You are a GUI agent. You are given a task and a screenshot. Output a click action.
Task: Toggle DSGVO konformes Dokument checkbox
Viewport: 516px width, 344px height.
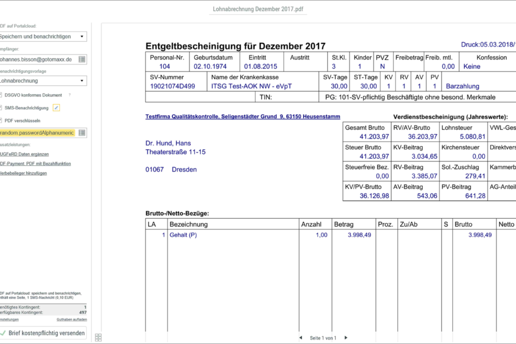1,95
